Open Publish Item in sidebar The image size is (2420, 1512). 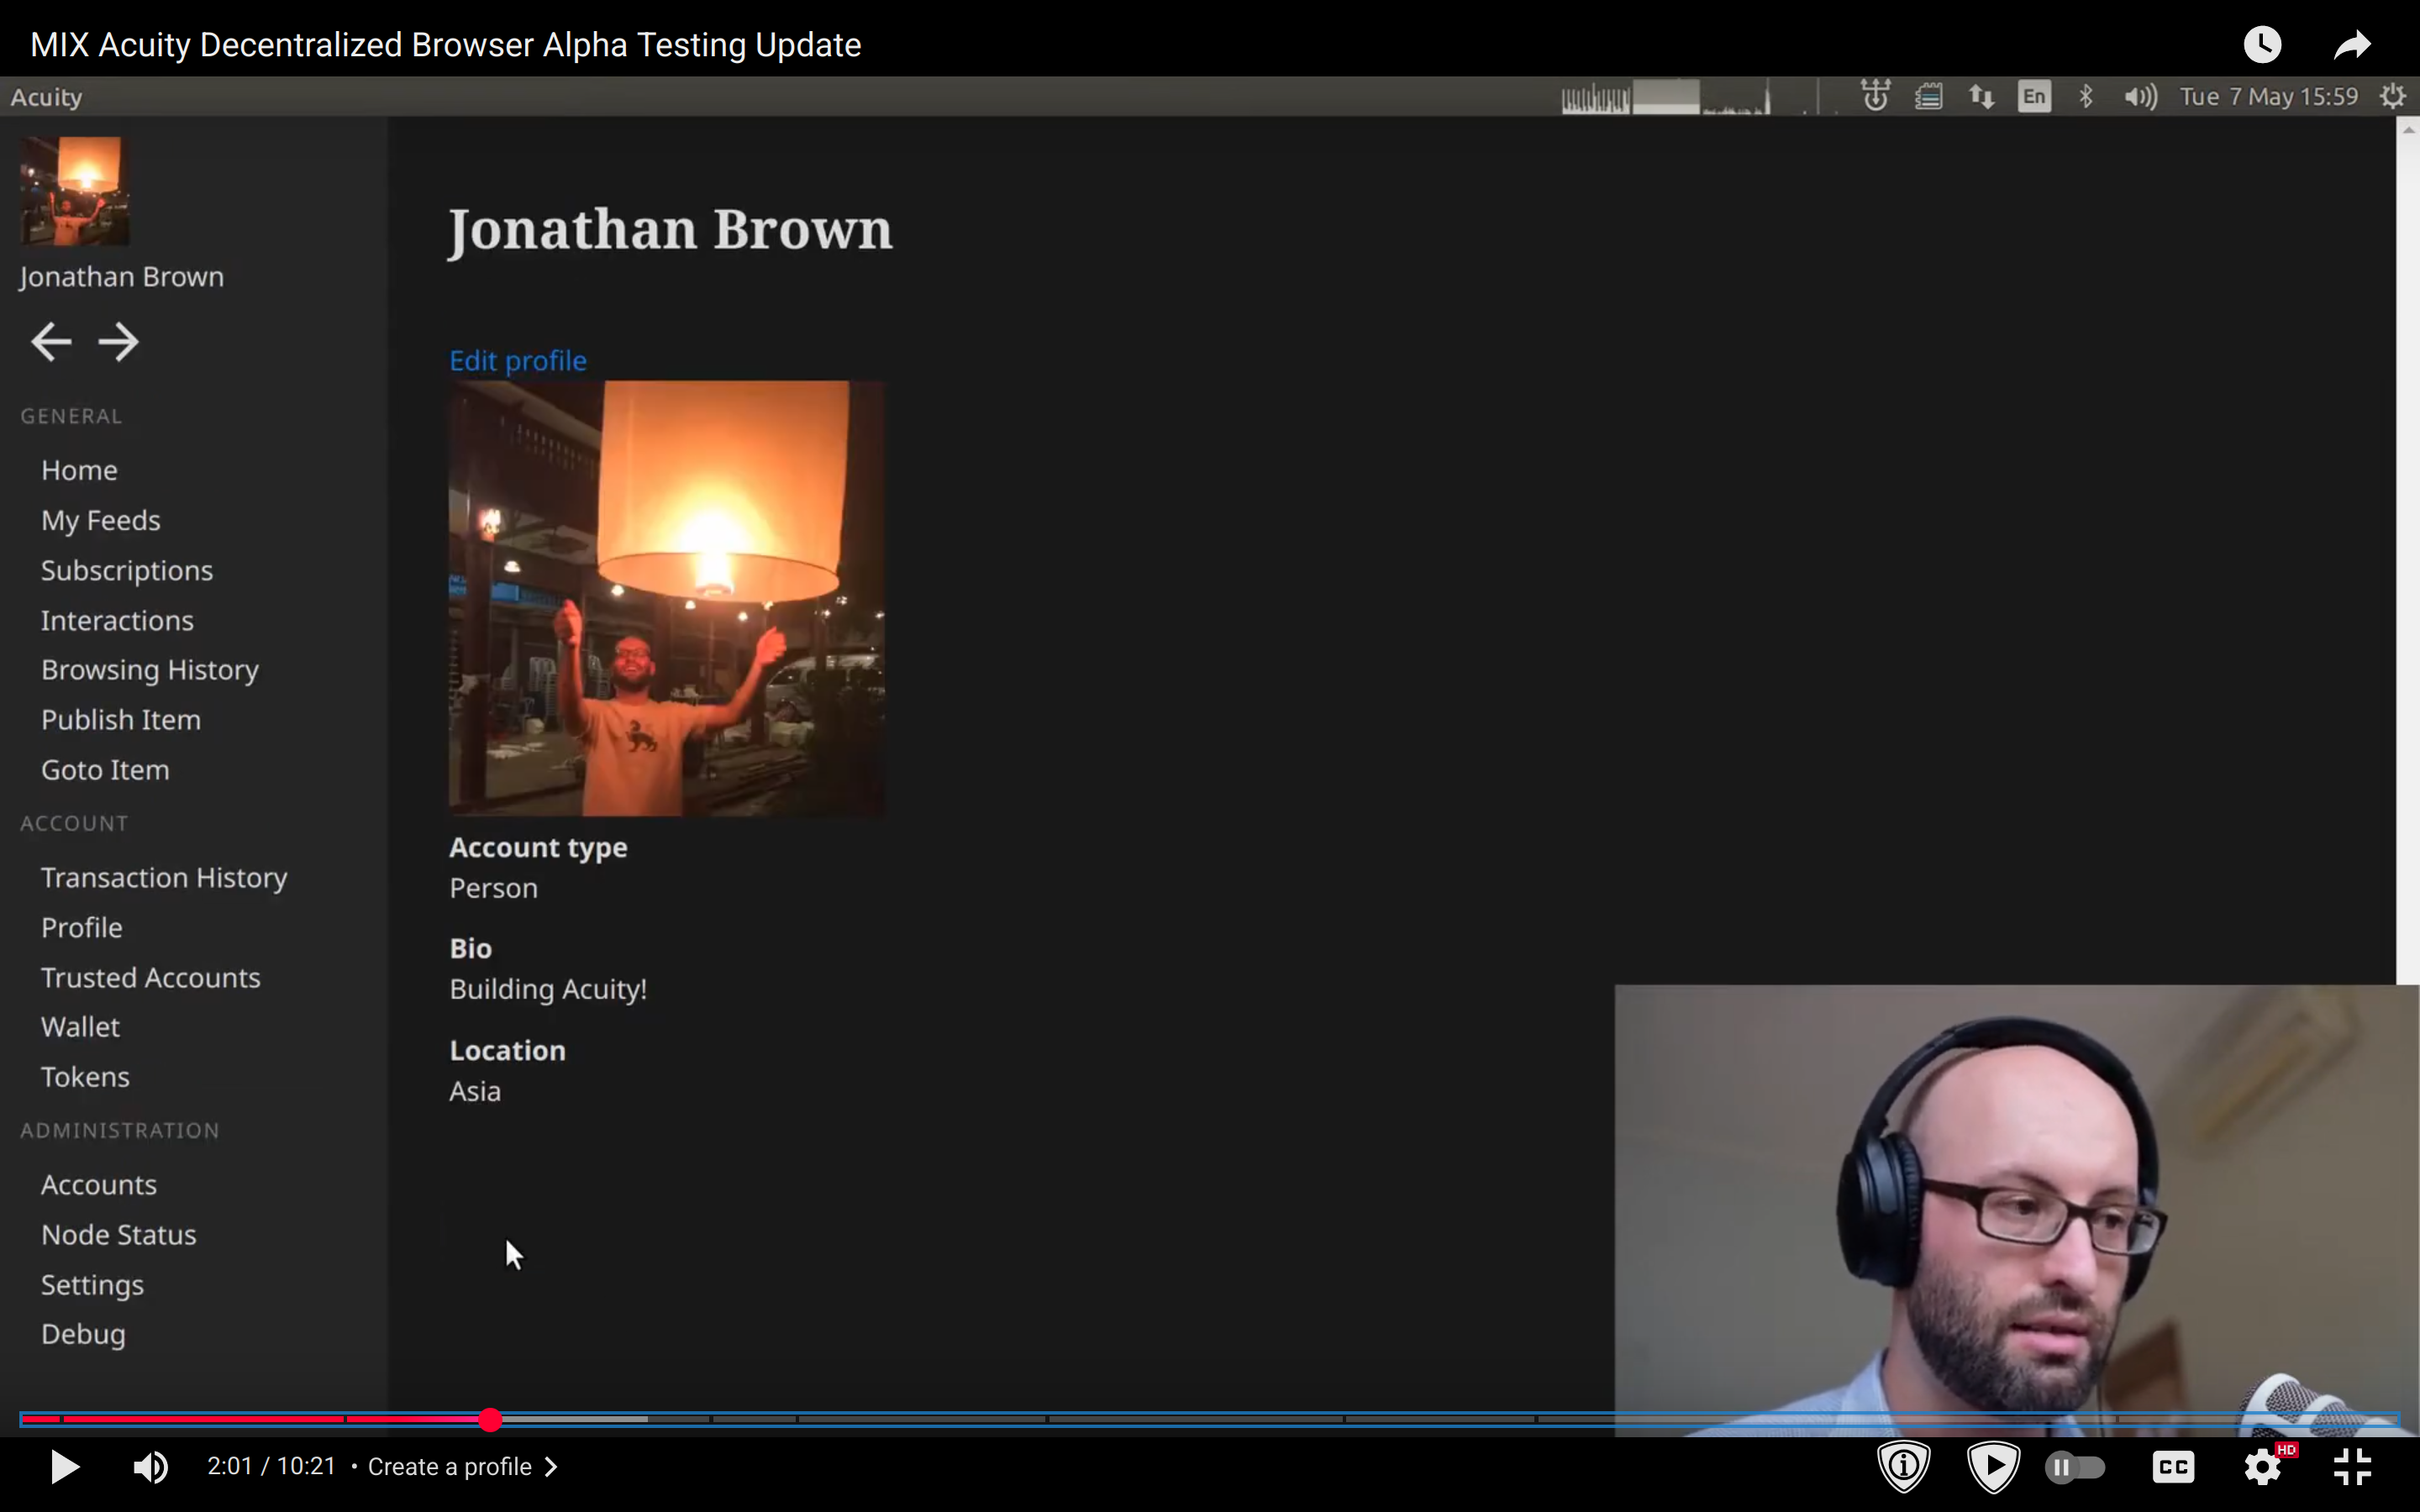point(120,720)
